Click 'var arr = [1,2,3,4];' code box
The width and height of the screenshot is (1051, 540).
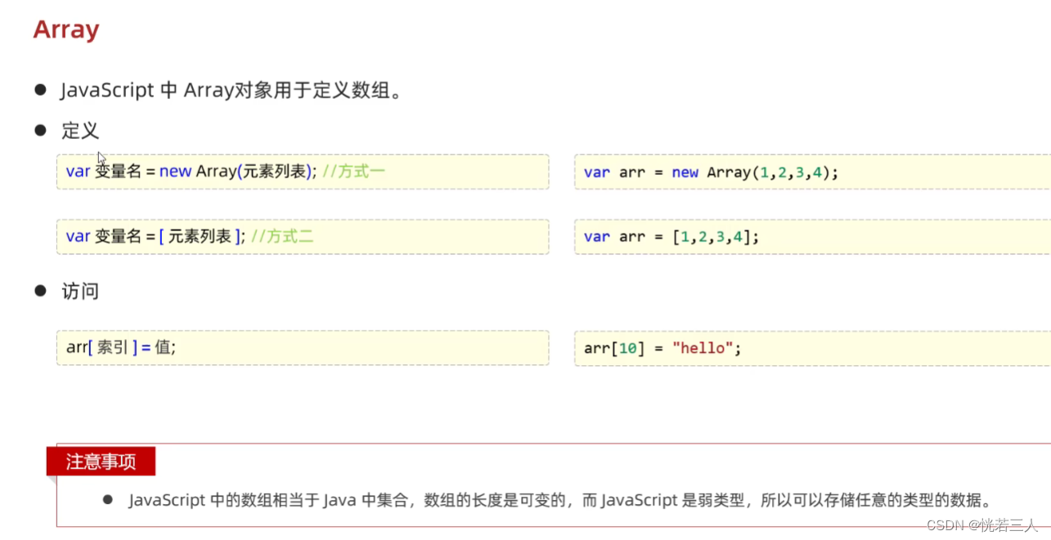[x=812, y=236]
